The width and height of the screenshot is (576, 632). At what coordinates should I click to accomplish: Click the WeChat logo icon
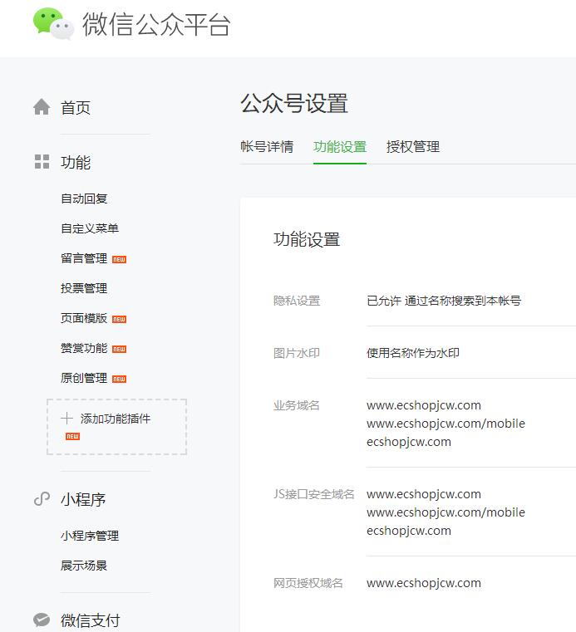tap(53, 24)
